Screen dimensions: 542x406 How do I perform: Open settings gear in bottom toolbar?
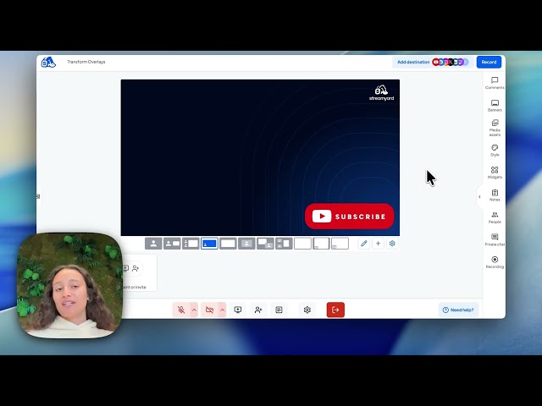point(307,310)
